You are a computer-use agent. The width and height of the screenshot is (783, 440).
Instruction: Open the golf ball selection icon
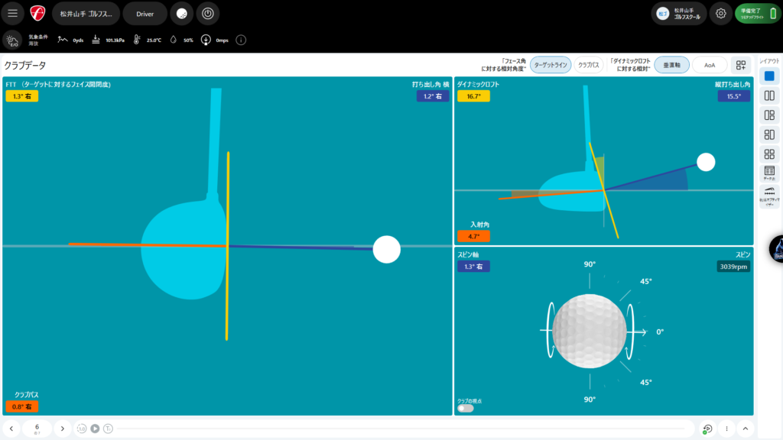(182, 14)
